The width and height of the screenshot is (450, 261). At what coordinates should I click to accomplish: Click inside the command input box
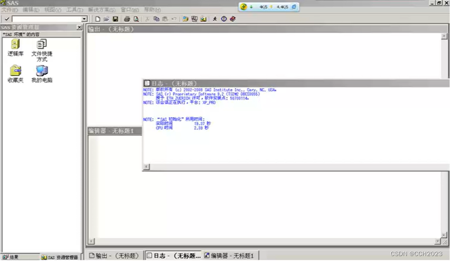47,19
